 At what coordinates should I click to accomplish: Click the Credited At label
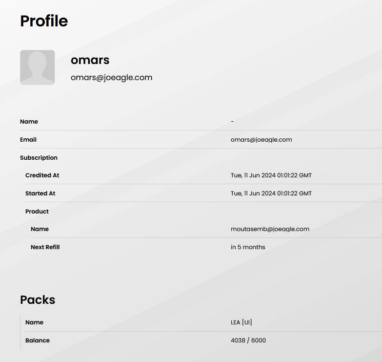point(42,175)
